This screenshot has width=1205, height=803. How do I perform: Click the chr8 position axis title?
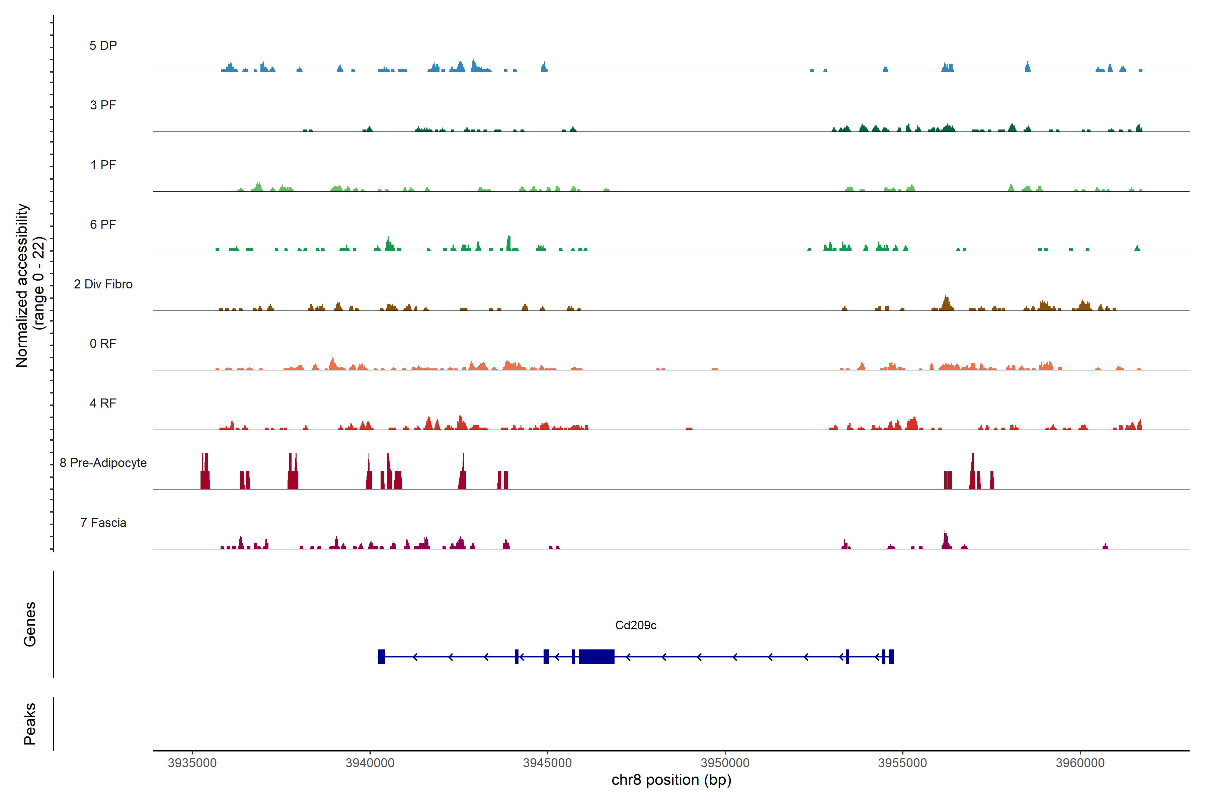671,780
